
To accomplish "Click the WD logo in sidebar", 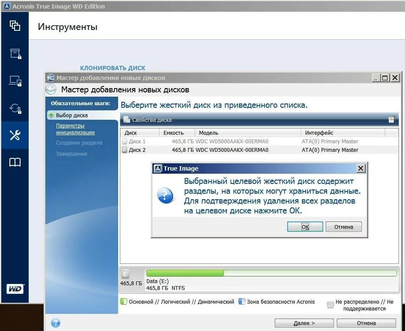I will coord(15,289).
